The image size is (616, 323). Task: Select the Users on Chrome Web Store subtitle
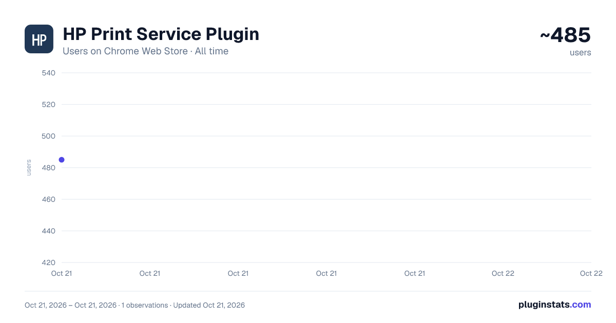145,51
